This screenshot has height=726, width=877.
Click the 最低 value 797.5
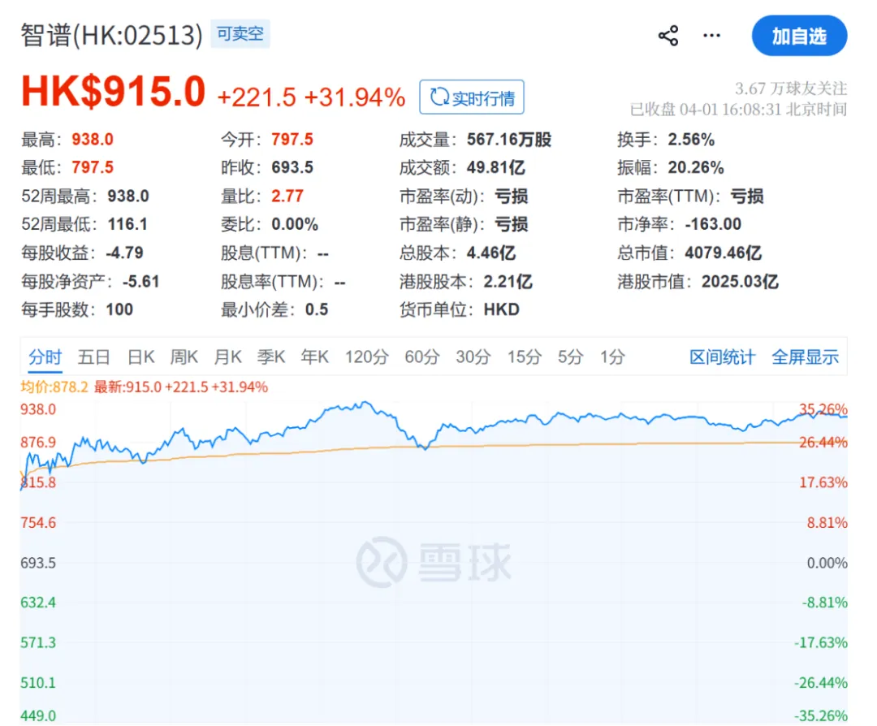coord(93,167)
